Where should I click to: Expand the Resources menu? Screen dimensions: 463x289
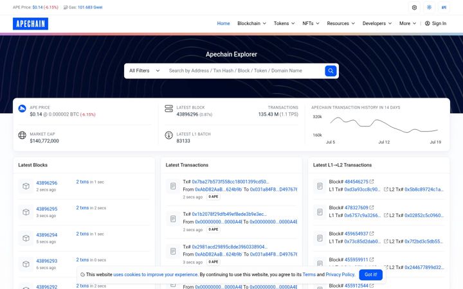(341, 23)
